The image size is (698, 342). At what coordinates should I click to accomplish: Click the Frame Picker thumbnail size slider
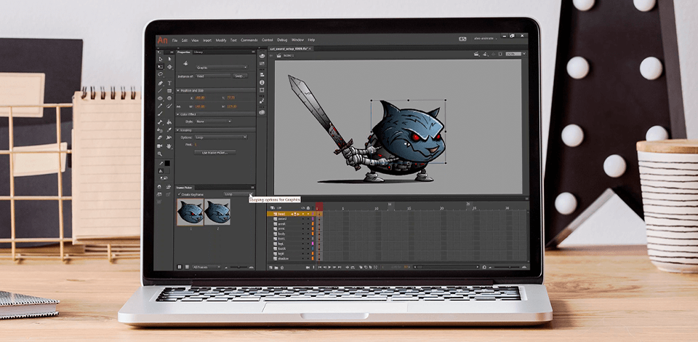[x=238, y=267]
